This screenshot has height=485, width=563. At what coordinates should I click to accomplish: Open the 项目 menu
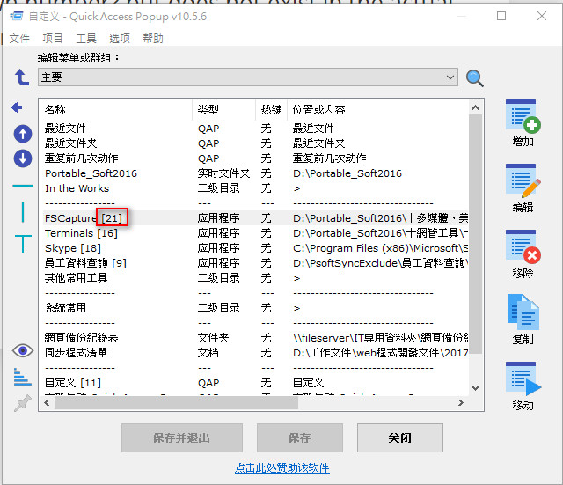coord(53,39)
